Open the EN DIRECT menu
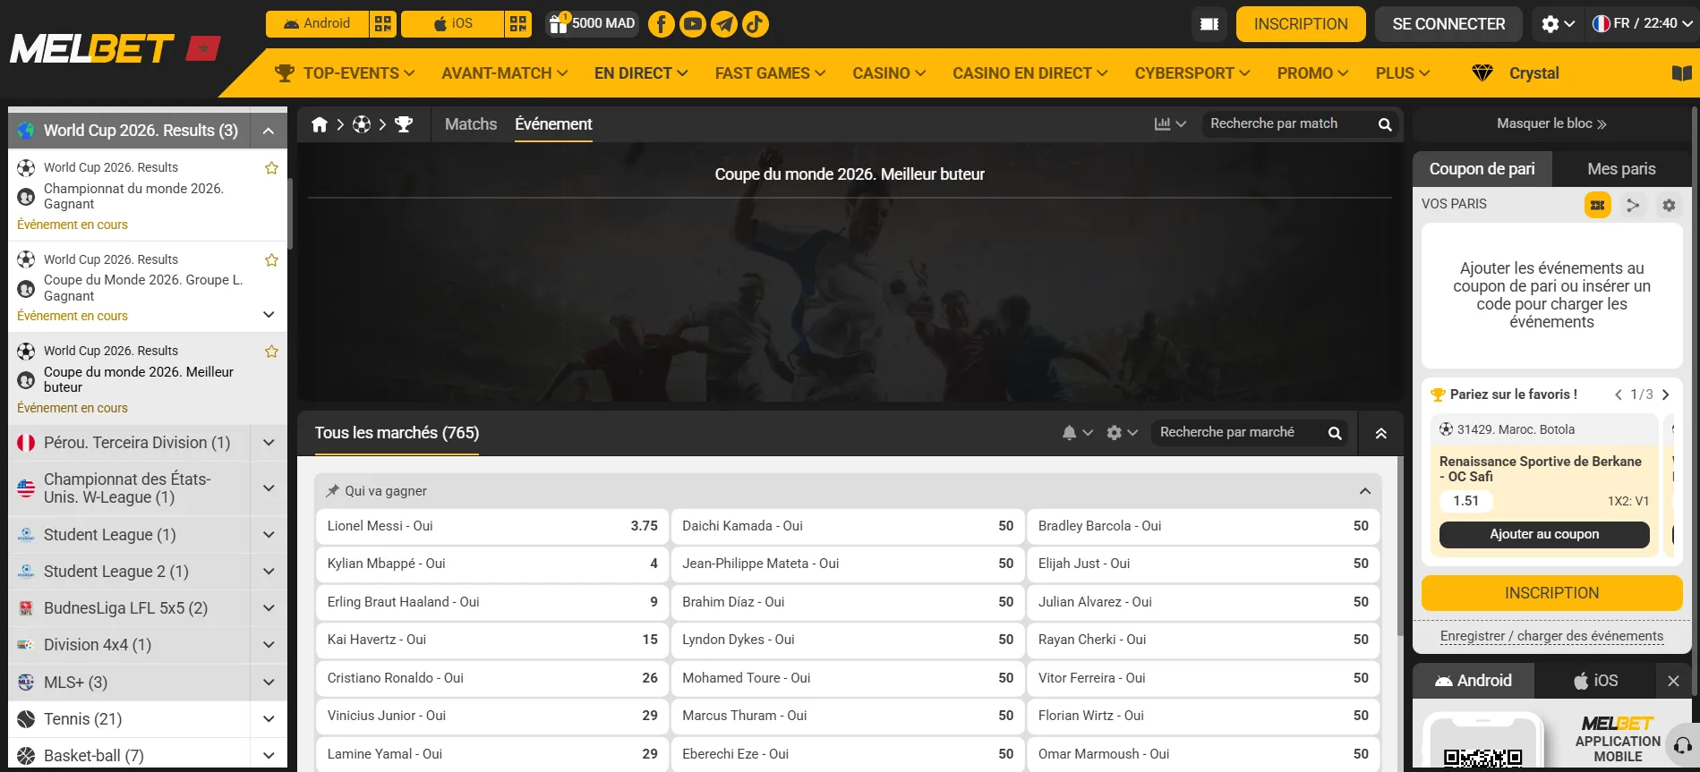Viewport: 1700px width, 772px height. [x=641, y=73]
